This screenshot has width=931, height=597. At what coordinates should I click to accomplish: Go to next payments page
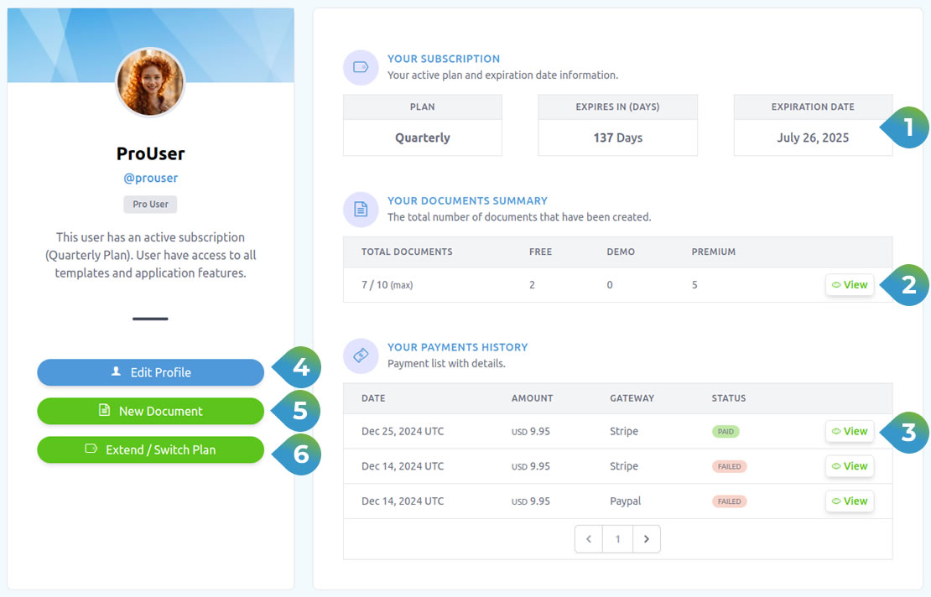pyautogui.click(x=646, y=539)
